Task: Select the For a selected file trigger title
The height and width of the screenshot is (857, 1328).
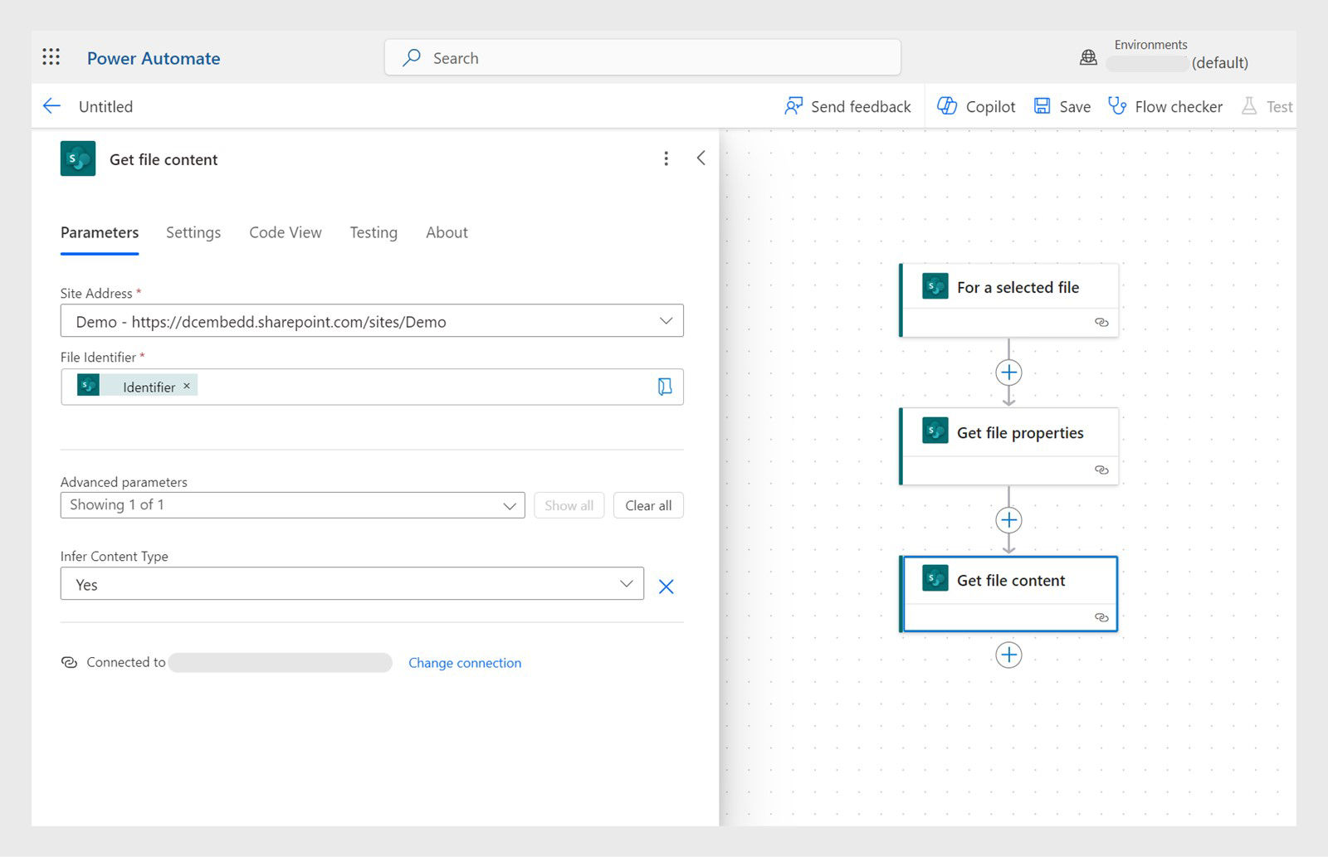Action: (x=1018, y=287)
